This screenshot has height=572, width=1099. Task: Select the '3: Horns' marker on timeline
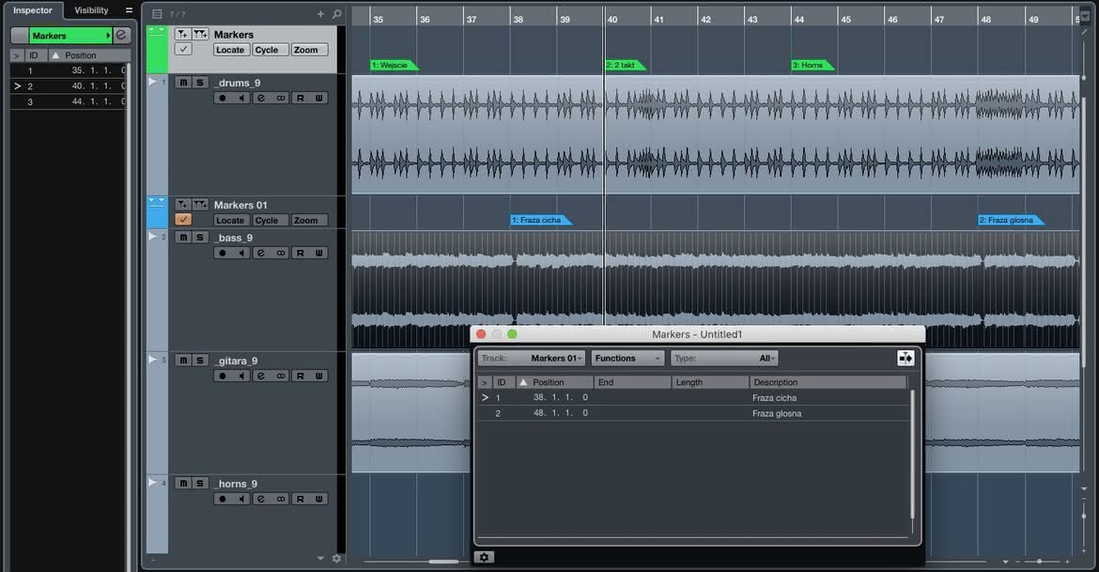pyautogui.click(x=813, y=65)
